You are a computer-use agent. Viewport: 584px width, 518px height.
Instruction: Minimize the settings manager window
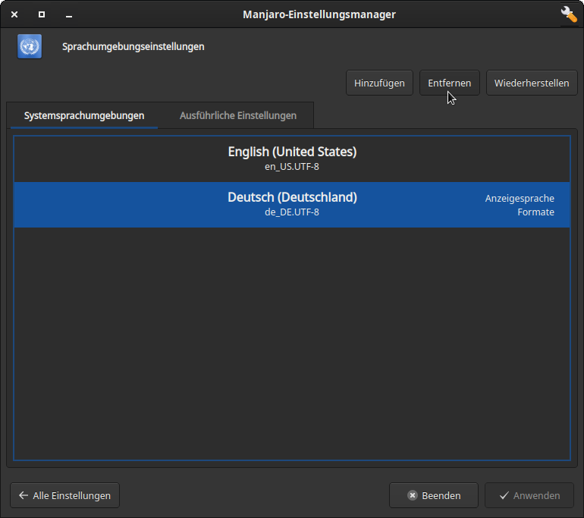pos(69,16)
